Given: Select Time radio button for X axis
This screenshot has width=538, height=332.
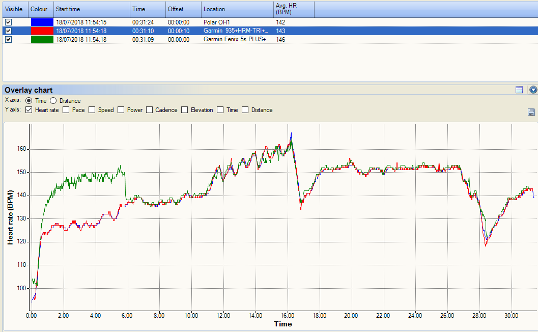Looking at the screenshot, I should (x=29, y=101).
